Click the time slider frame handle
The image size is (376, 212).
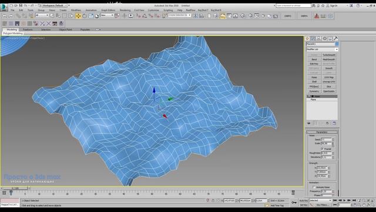(x=16, y=188)
